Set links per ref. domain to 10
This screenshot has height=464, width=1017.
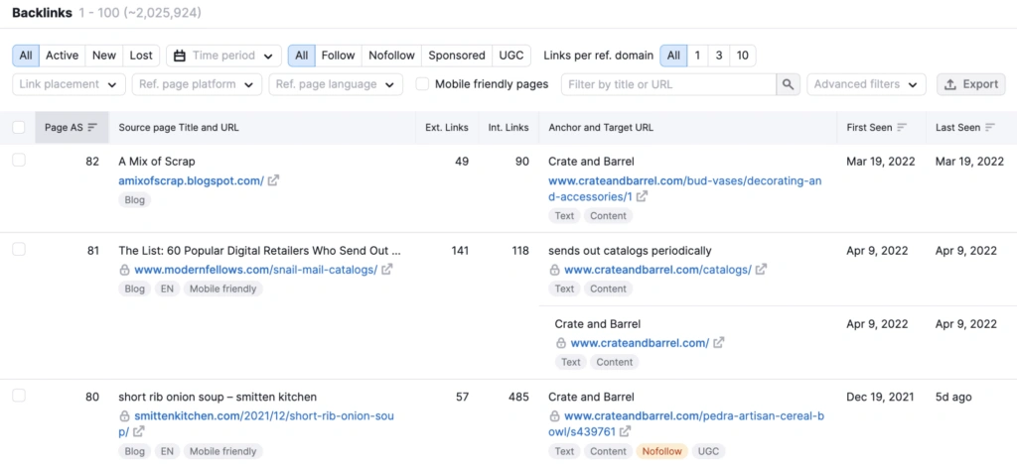click(742, 56)
